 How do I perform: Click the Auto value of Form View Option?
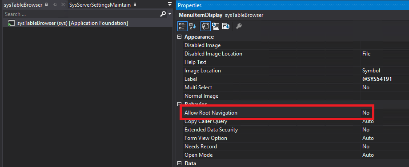tap(368, 138)
